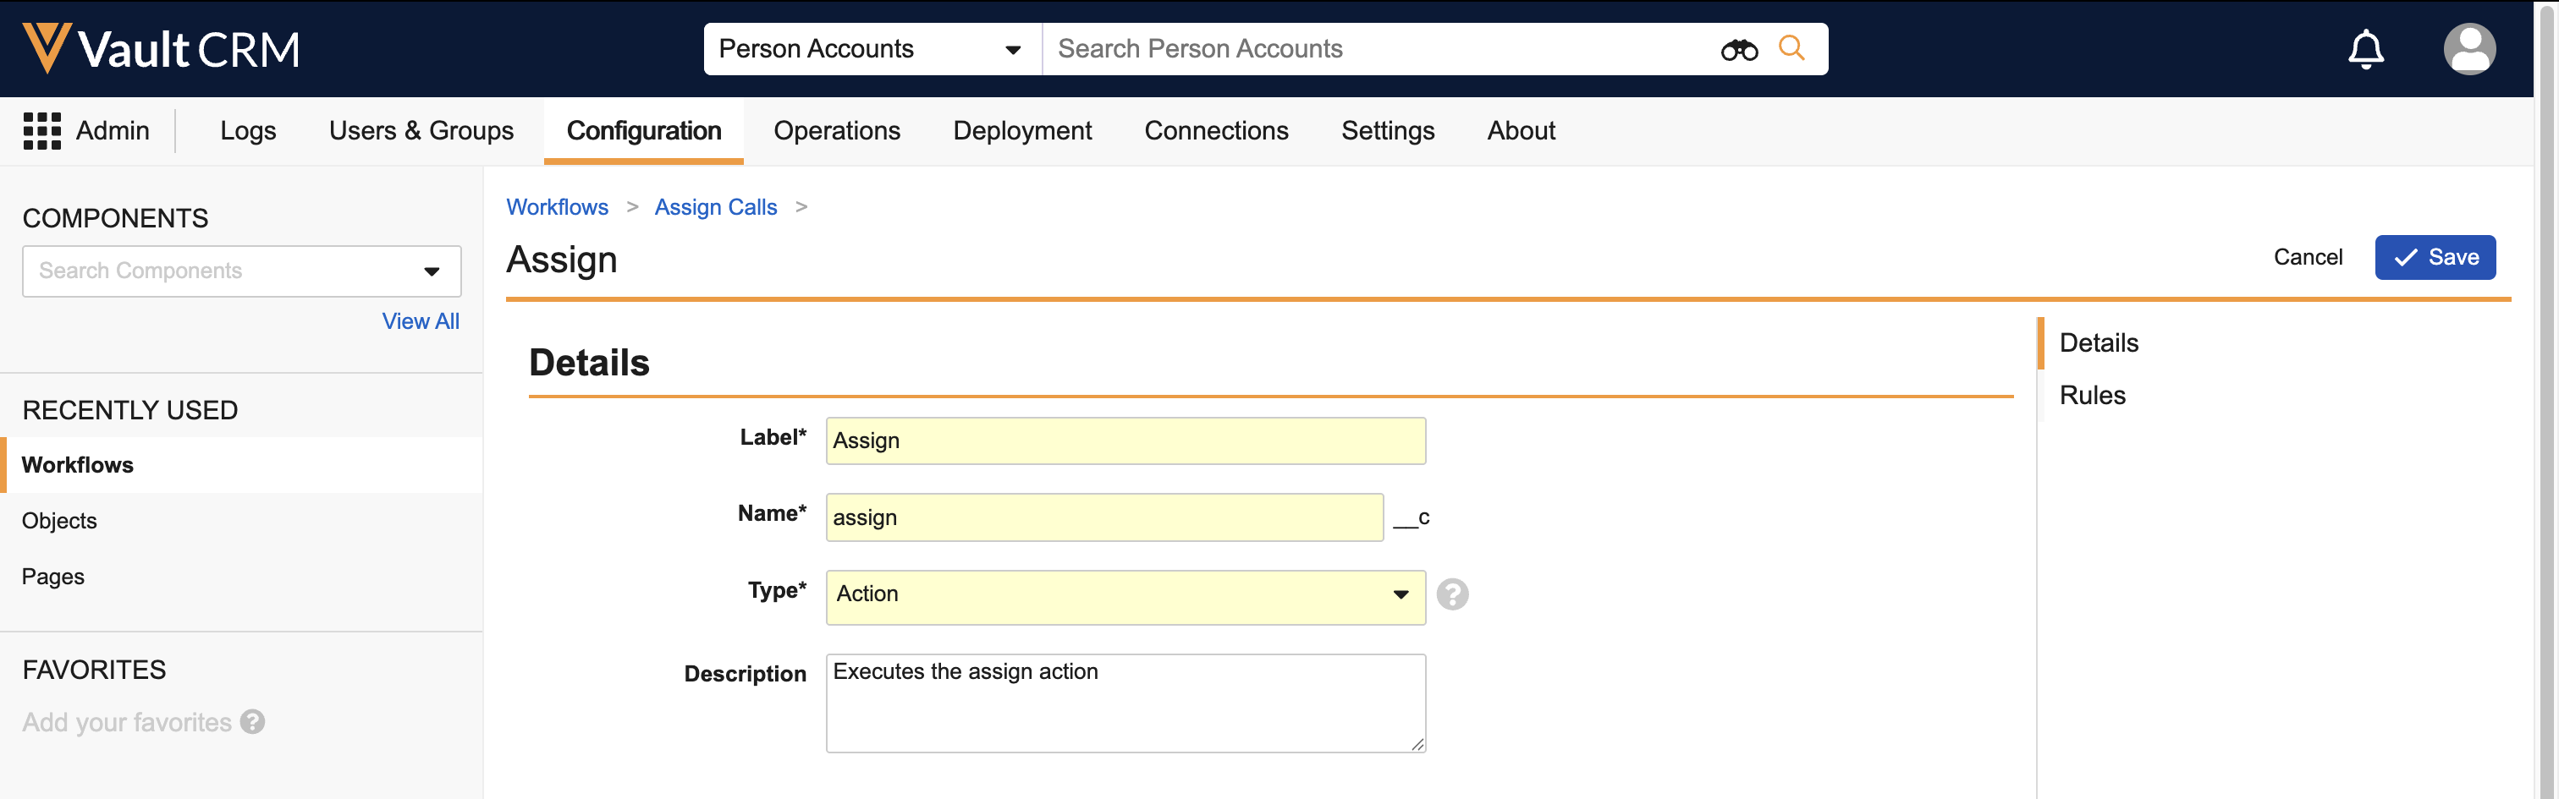This screenshot has width=2559, height=799.
Task: Click into the Description text area
Action: [x=1125, y=703]
